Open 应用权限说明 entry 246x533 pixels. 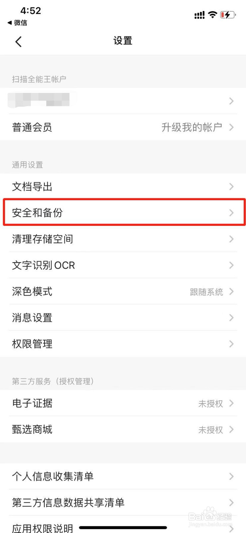tap(43, 528)
